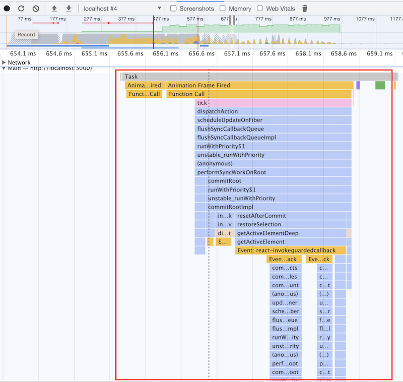Select the restoreSelection frame
The height and width of the screenshot is (382, 403).
(291, 224)
